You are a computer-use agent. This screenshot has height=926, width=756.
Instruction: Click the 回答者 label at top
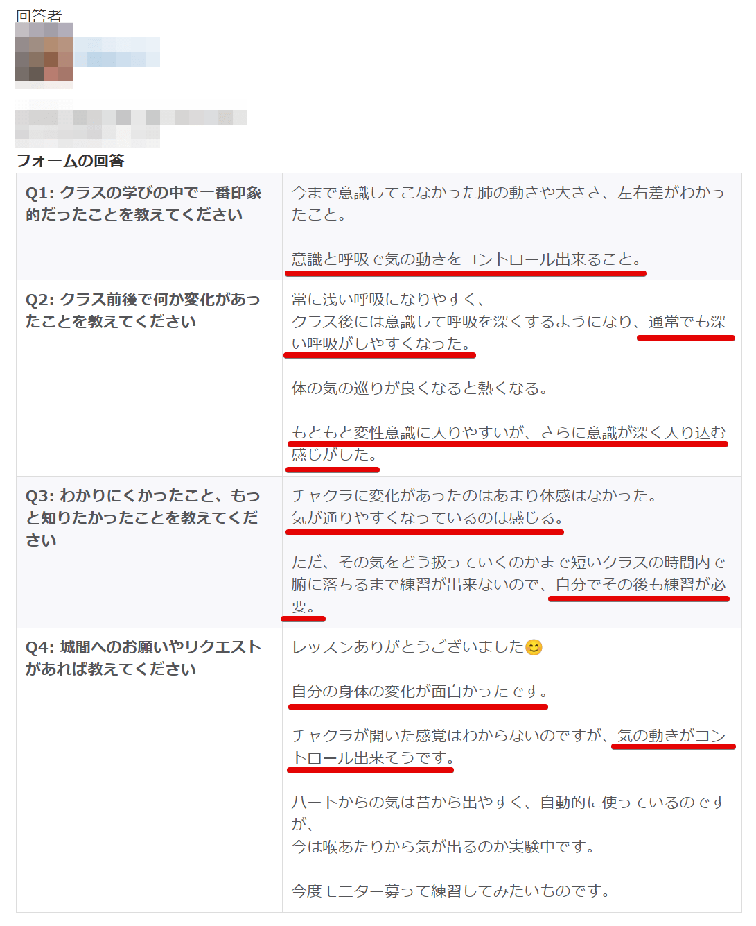tap(39, 15)
